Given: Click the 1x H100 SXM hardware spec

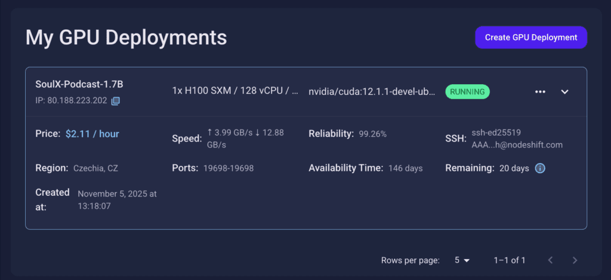Looking at the screenshot, I should [235, 91].
